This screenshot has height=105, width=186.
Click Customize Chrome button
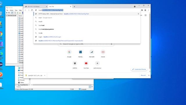[139, 69]
